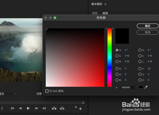Click the Y value 16

click(x=149, y=68)
